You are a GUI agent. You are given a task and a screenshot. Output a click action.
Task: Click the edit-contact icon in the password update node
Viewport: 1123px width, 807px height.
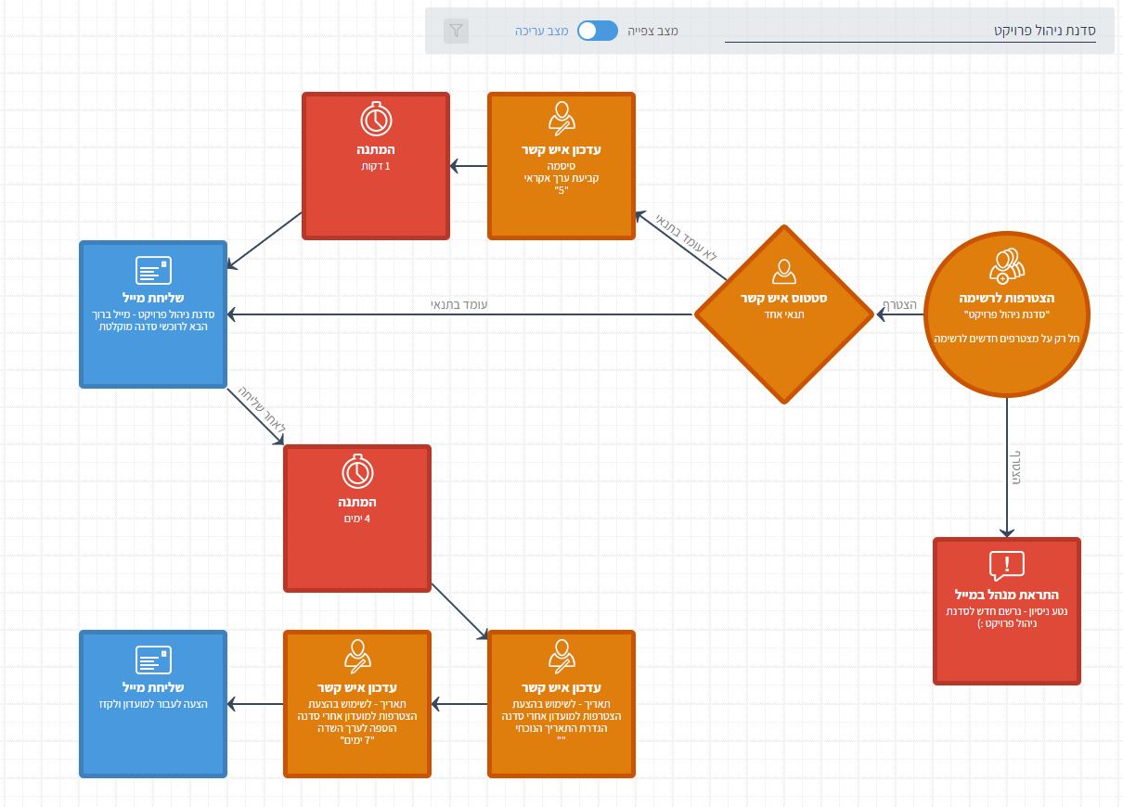(561, 119)
